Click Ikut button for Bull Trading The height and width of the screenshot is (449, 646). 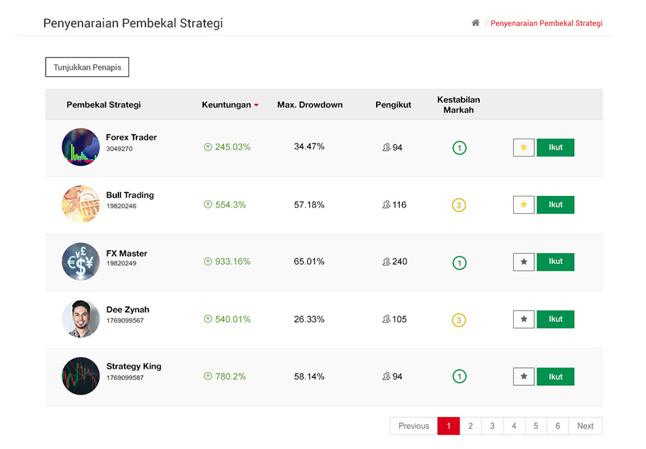(x=555, y=205)
